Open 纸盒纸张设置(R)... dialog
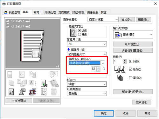Image resolution: width=159 pixels, height=119 pixels. pos(133,92)
